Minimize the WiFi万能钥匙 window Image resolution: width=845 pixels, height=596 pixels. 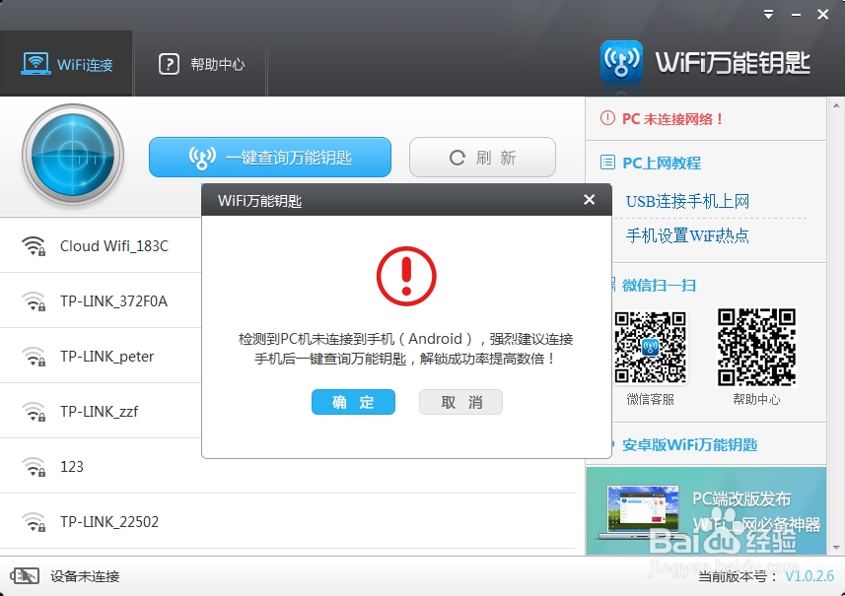pyautogui.click(x=796, y=15)
